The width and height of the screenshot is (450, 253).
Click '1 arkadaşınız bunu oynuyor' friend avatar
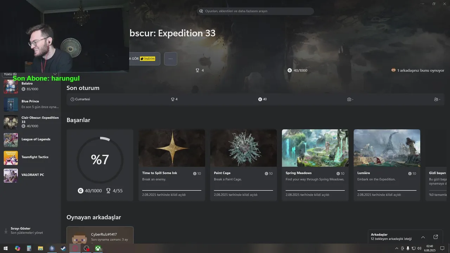(x=393, y=70)
